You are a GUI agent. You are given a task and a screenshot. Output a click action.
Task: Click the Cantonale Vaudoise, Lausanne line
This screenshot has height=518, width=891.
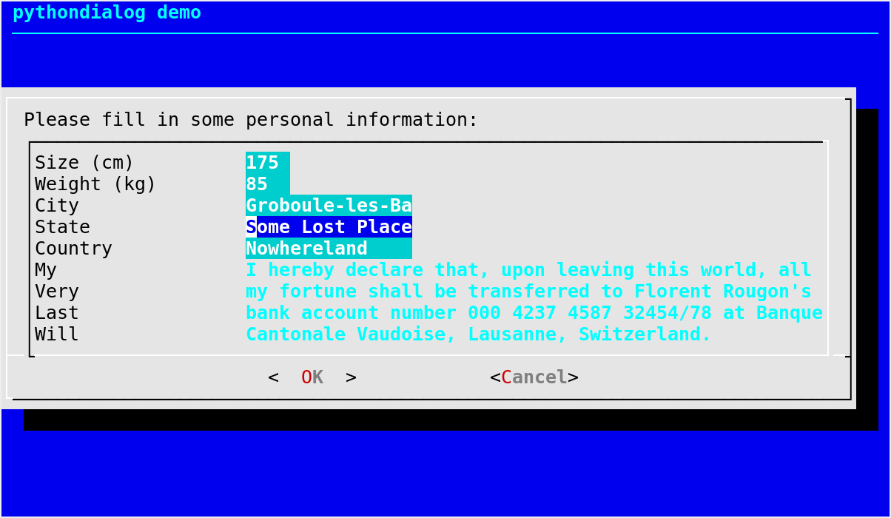479,334
